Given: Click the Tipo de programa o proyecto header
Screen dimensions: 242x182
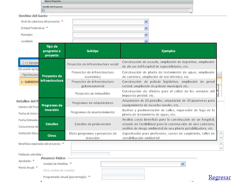Looking at the screenshot, I should [52, 51].
